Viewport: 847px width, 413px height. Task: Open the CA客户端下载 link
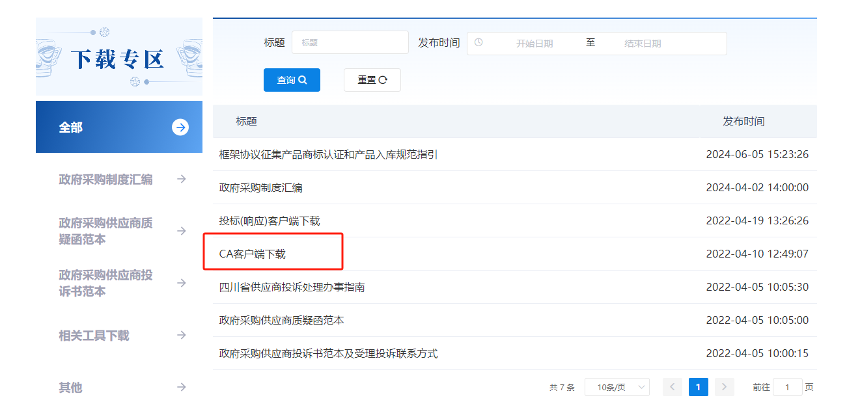pos(253,254)
